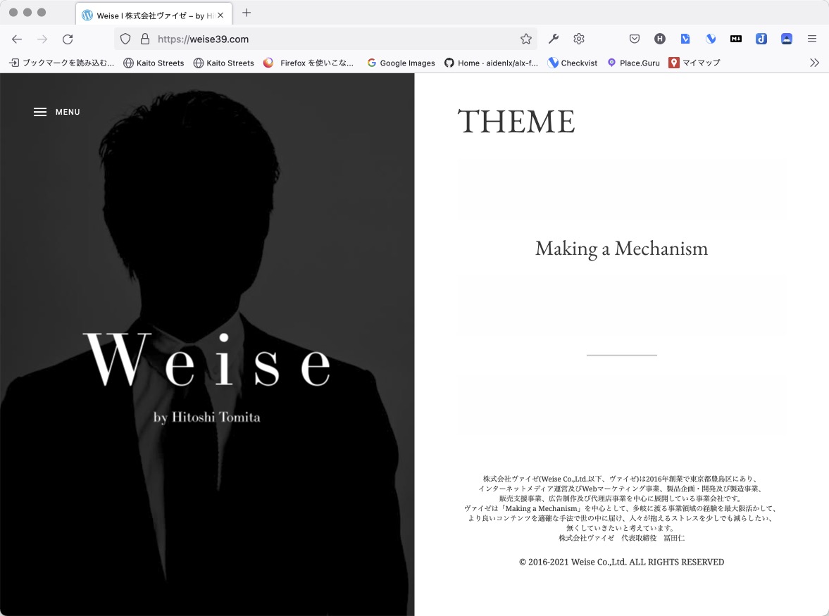Reload the current page
The width and height of the screenshot is (829, 616).
(68, 39)
